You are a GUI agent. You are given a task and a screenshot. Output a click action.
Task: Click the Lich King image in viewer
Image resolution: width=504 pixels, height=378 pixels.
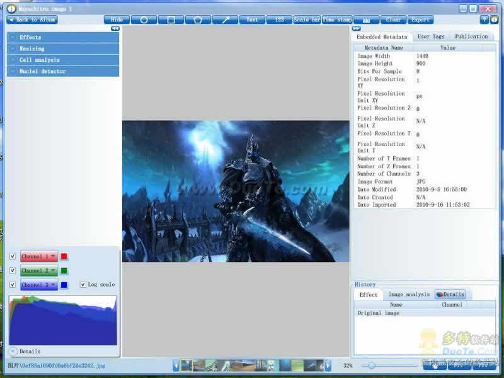pos(236,192)
